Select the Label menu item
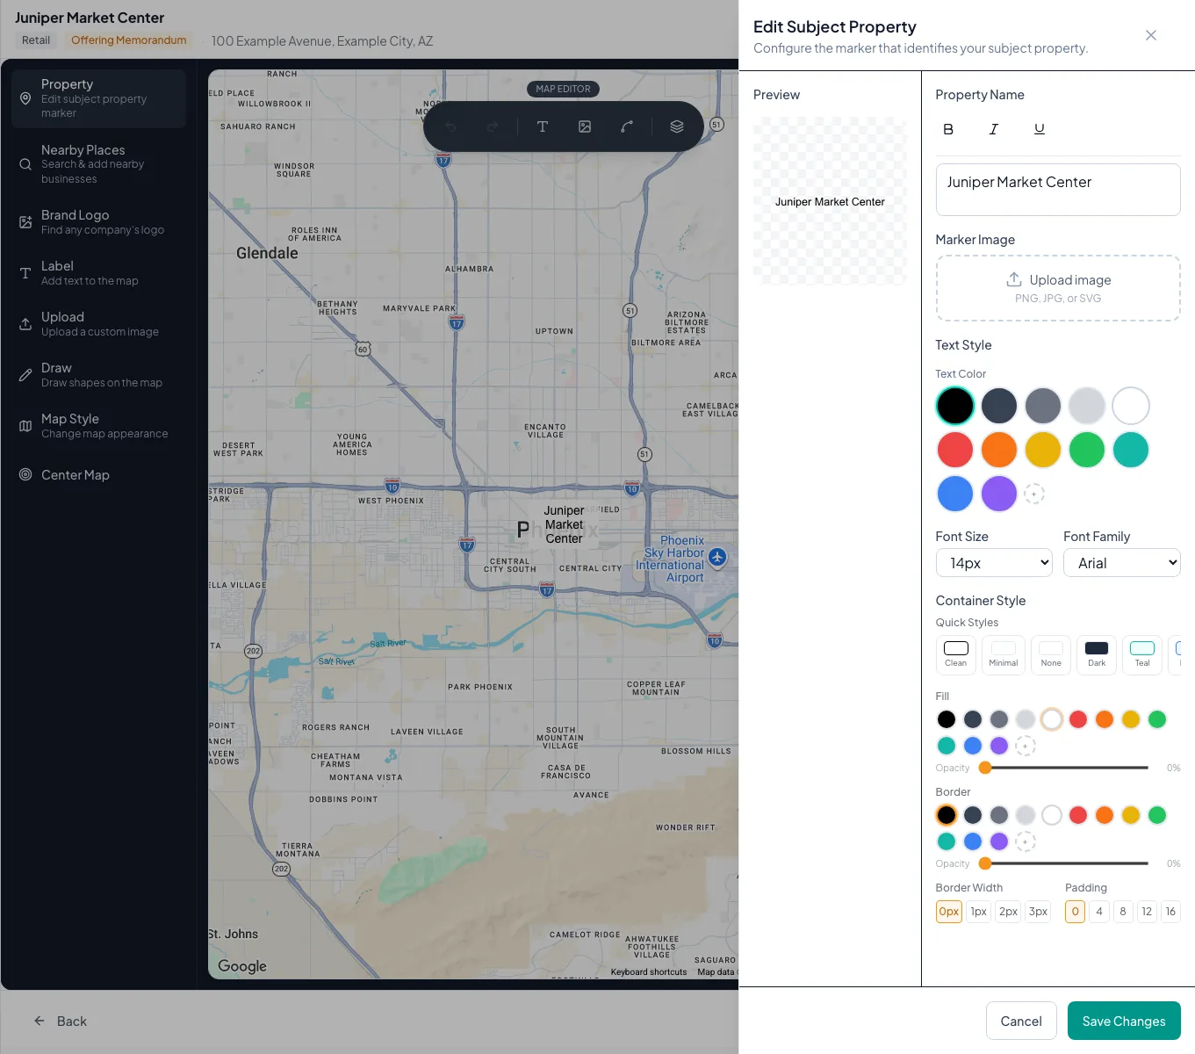This screenshot has height=1054, width=1195. [98, 273]
